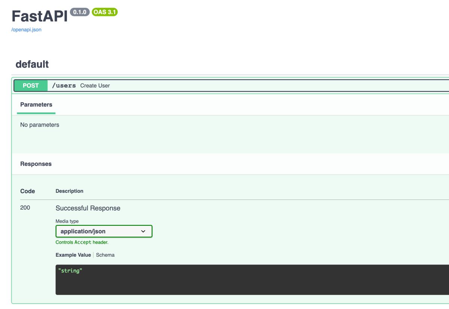Image resolution: width=449 pixels, height=309 pixels.
Task: Click the OAS 3.1 badge
Action: 105,12
